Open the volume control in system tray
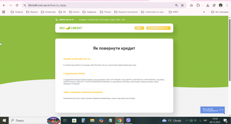231x124 pixels. click(195, 120)
